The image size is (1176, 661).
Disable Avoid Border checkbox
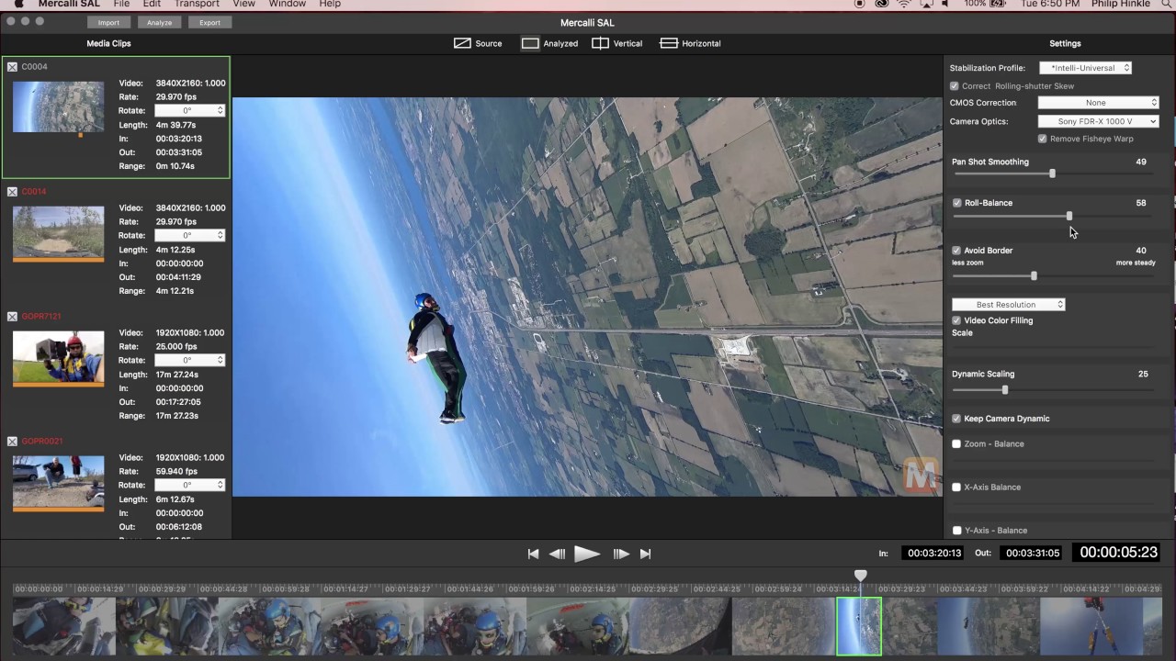[956, 251]
